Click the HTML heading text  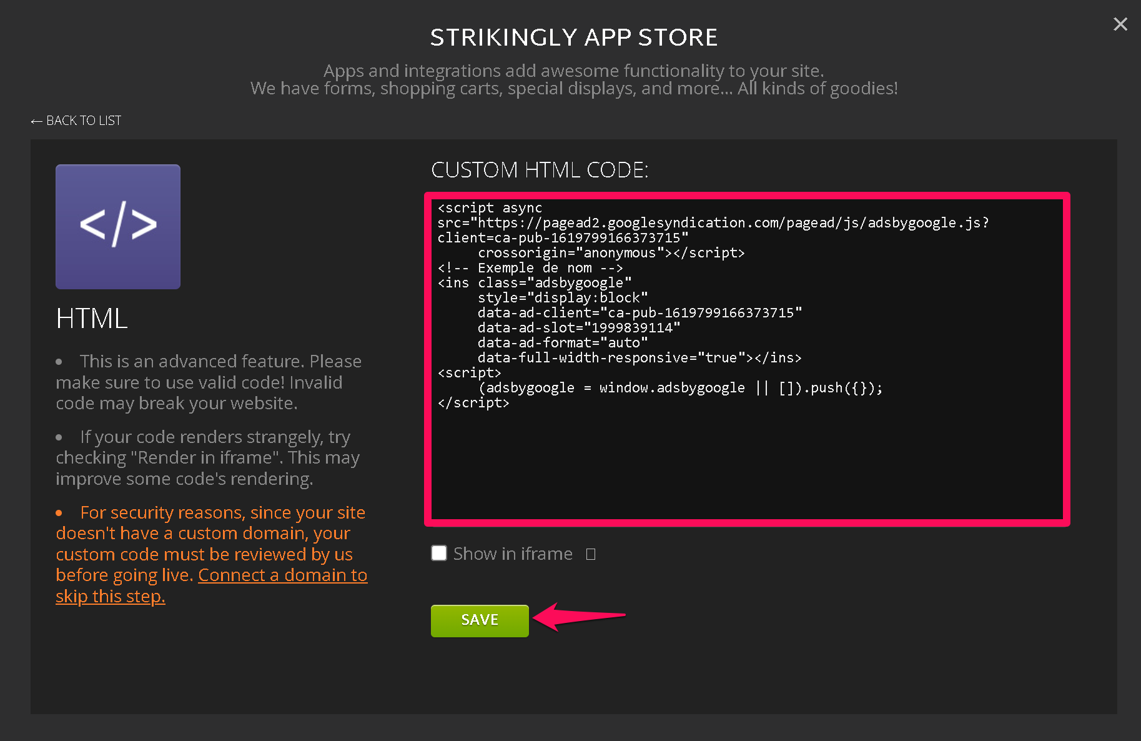coord(92,319)
